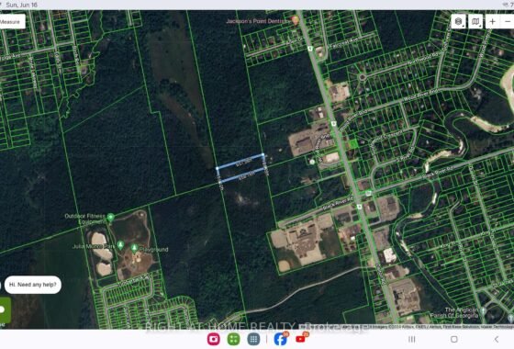Open the 'Hi. Need any help?' chat bubble
This screenshot has width=514, height=349.
33,285
